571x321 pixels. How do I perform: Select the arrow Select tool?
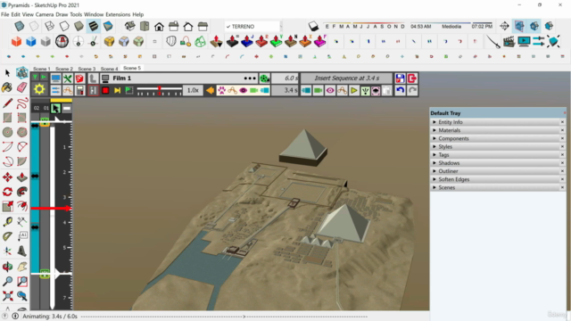[x=7, y=73]
